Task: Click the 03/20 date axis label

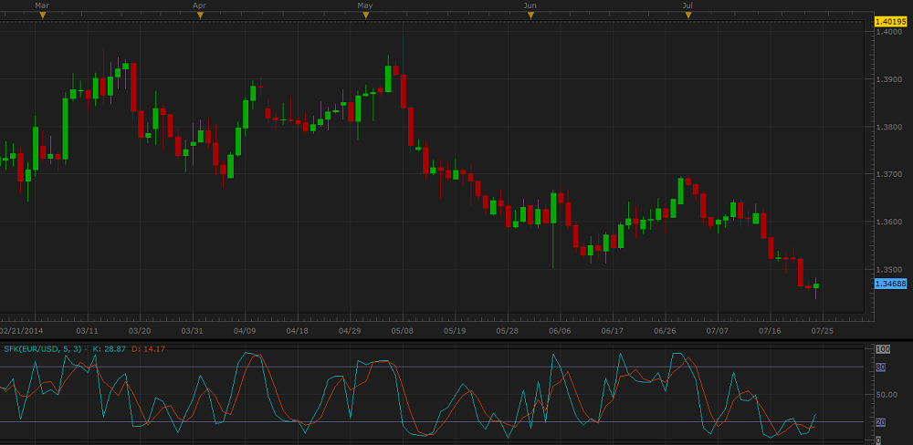Action: 140,330
